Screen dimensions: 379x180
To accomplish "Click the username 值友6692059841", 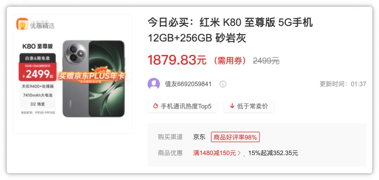I will click(x=188, y=84).
